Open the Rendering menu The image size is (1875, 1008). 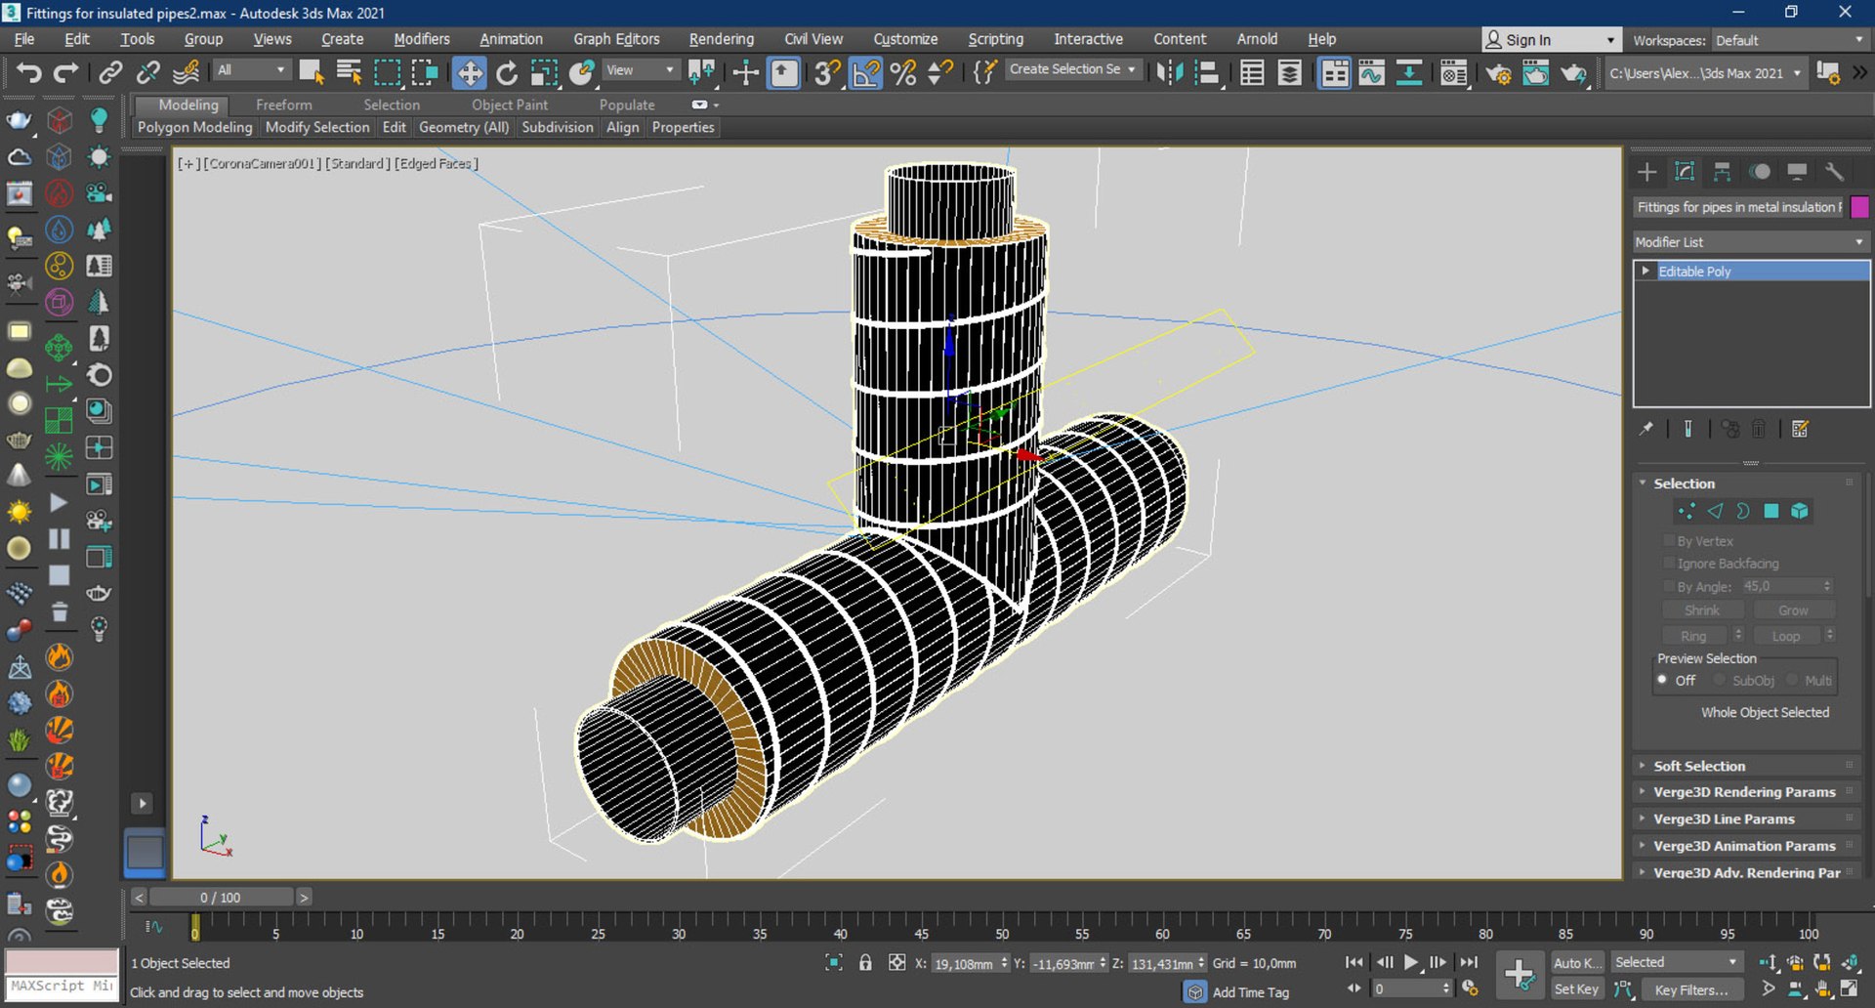[721, 39]
